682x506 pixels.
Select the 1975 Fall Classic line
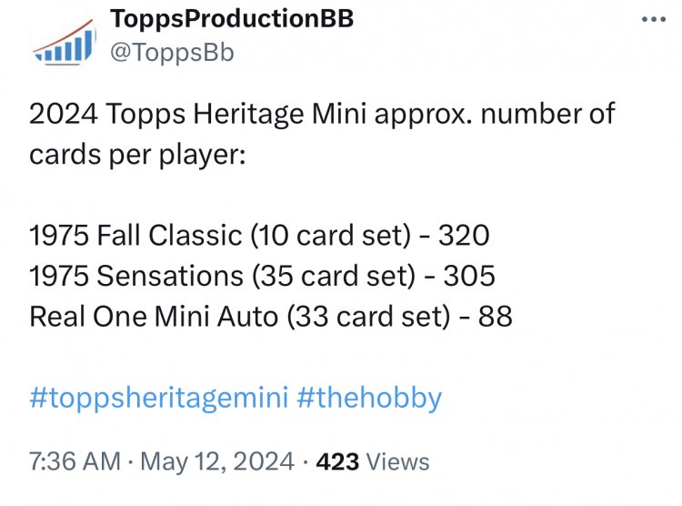click(x=259, y=236)
